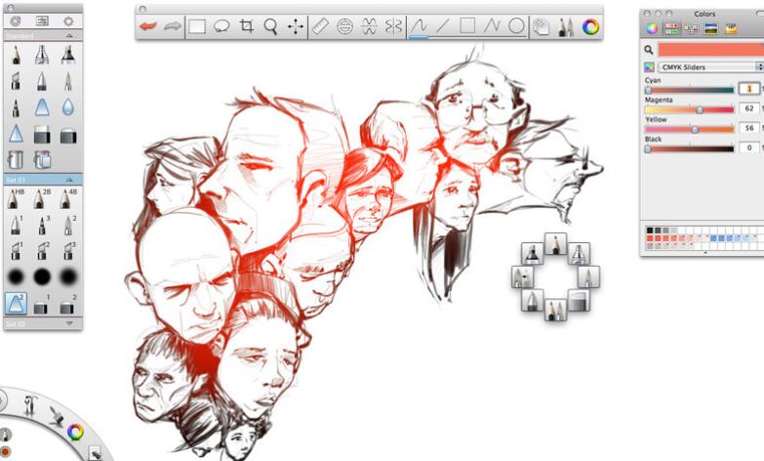Click the Magenta slider handle
The width and height of the screenshot is (764, 461).
click(700, 109)
